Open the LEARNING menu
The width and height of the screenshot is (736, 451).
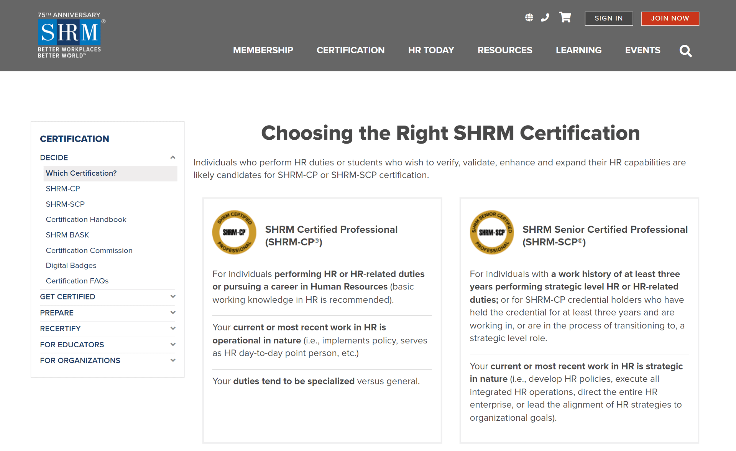(578, 50)
